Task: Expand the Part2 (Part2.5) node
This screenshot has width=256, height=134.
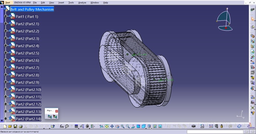Action: 6,53
